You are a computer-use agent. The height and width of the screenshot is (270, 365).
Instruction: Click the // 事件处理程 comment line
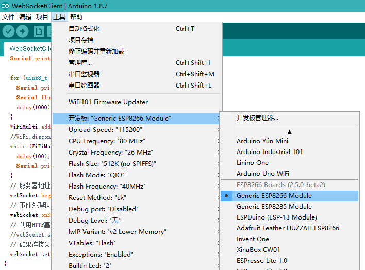30,205
